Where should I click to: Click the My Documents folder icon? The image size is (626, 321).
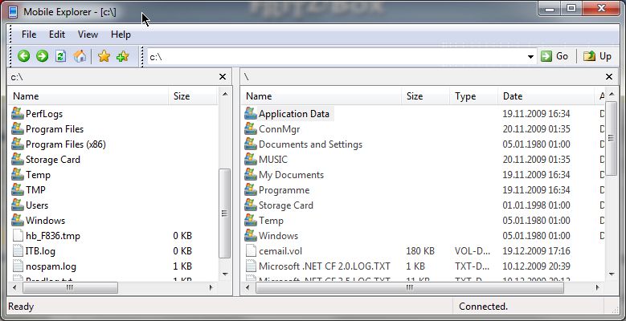tap(251, 175)
